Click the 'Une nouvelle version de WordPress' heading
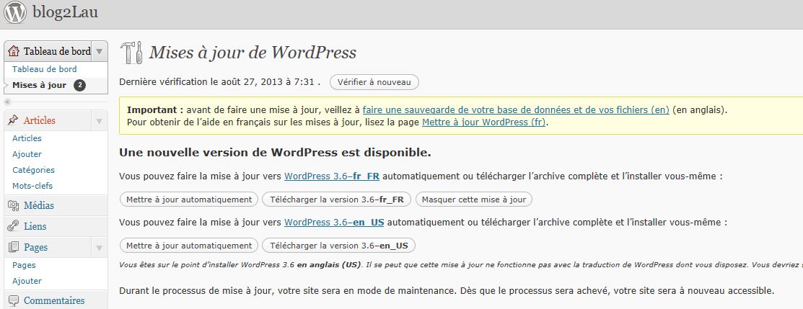This screenshot has height=309, width=803. pos(275,153)
